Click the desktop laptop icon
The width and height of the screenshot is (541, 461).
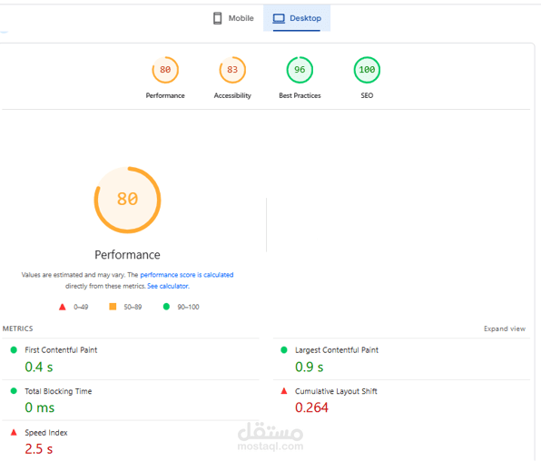pyautogui.click(x=279, y=18)
